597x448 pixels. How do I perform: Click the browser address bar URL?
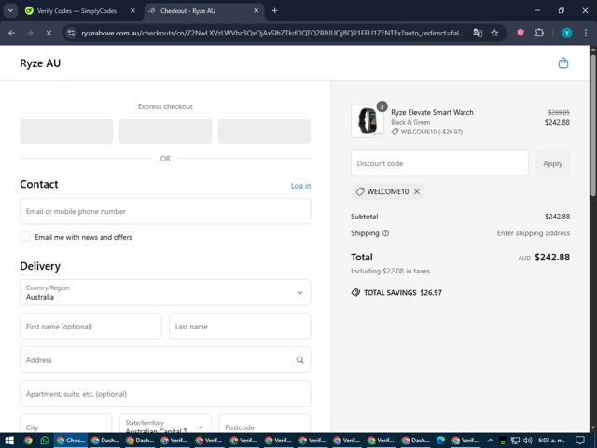[x=272, y=34]
